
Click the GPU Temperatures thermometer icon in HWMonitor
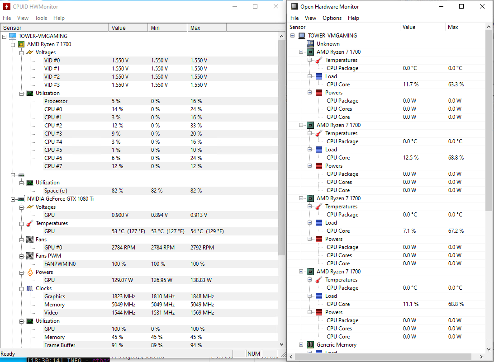[30, 223]
